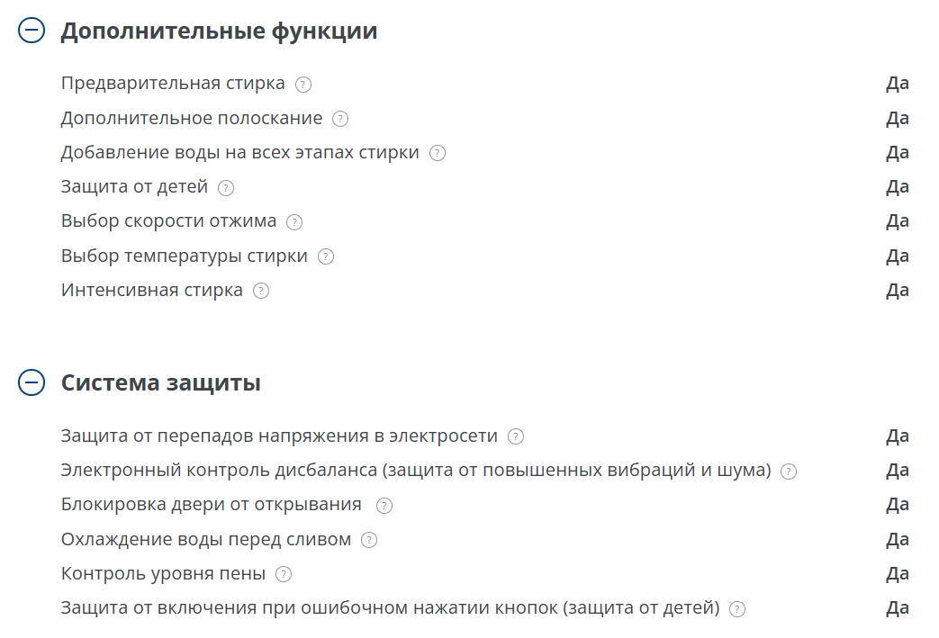The height and width of the screenshot is (638, 939).
Task: Click help icon next to Предварительная стирка
Action: coord(303,85)
